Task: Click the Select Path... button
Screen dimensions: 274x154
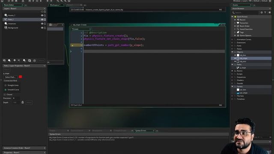Action: (x=10, y=77)
